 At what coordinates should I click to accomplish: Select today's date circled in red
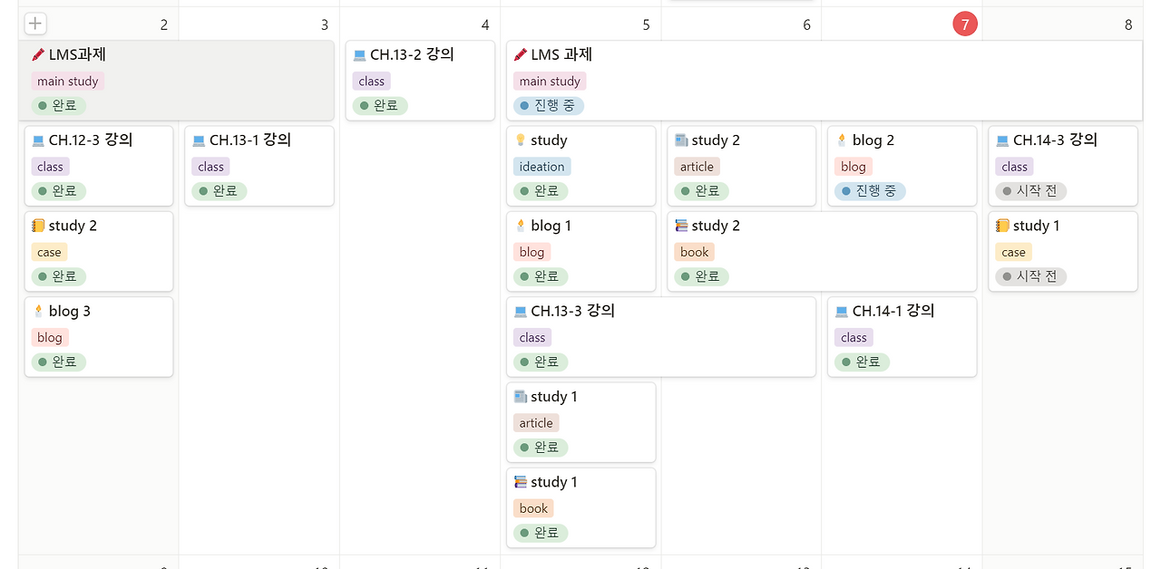click(965, 24)
